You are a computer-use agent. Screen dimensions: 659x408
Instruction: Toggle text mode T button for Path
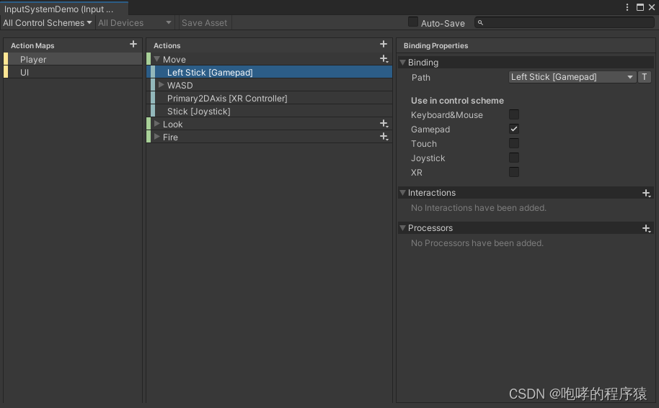click(x=645, y=77)
